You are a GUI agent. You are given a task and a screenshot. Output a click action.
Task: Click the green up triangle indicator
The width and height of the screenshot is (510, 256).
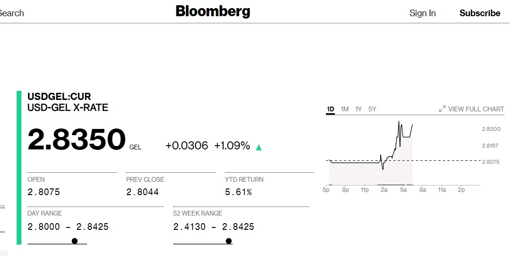click(x=259, y=147)
